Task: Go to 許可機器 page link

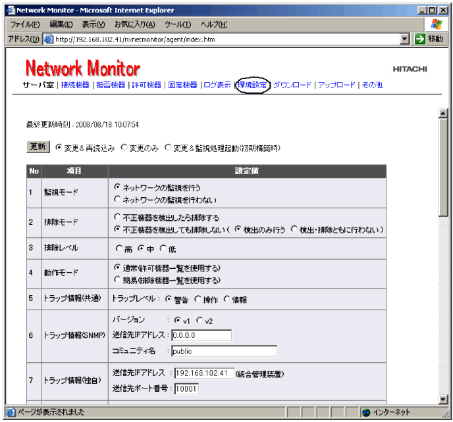Action: click(x=146, y=85)
